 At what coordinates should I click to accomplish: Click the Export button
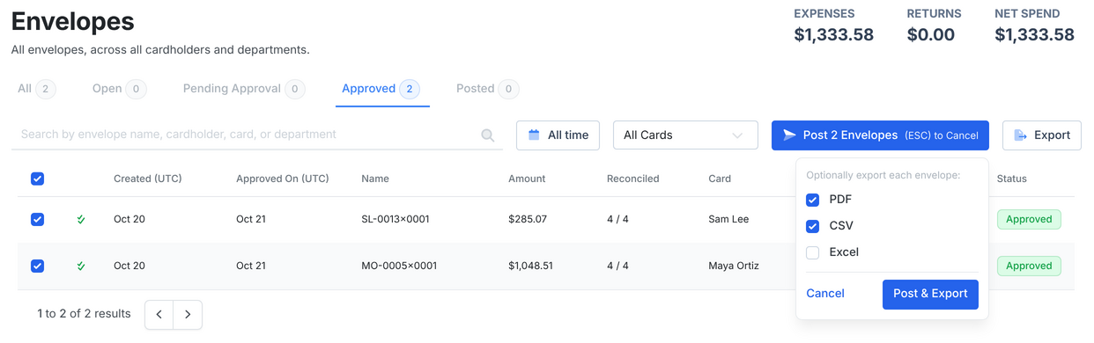[1042, 135]
